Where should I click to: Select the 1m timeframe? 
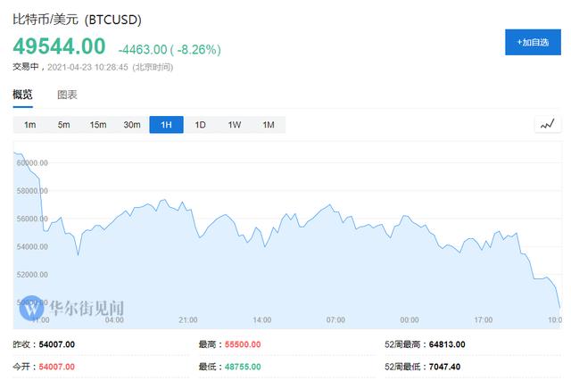pos(29,125)
